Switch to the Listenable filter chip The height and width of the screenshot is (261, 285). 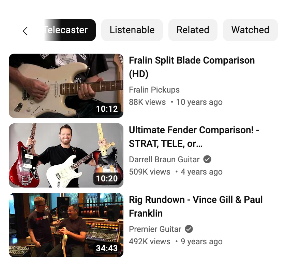[132, 30]
